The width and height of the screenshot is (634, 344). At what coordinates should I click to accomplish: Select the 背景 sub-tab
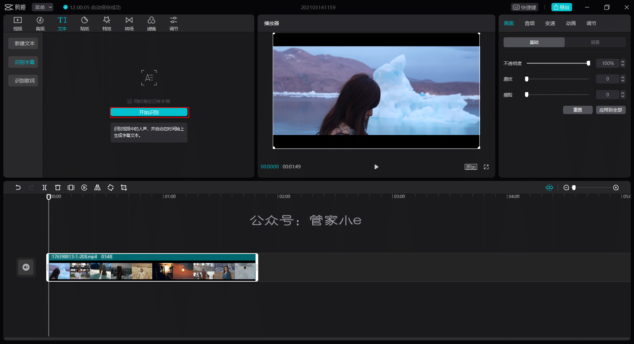(x=595, y=42)
